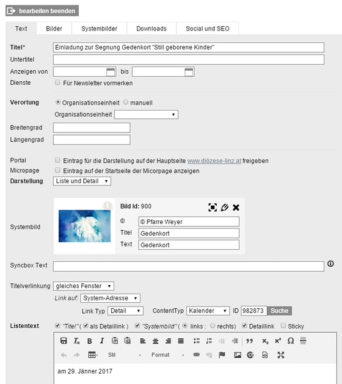Open the ContentTyp Kalender dropdown
This screenshot has width=342, height=384.
[208, 311]
